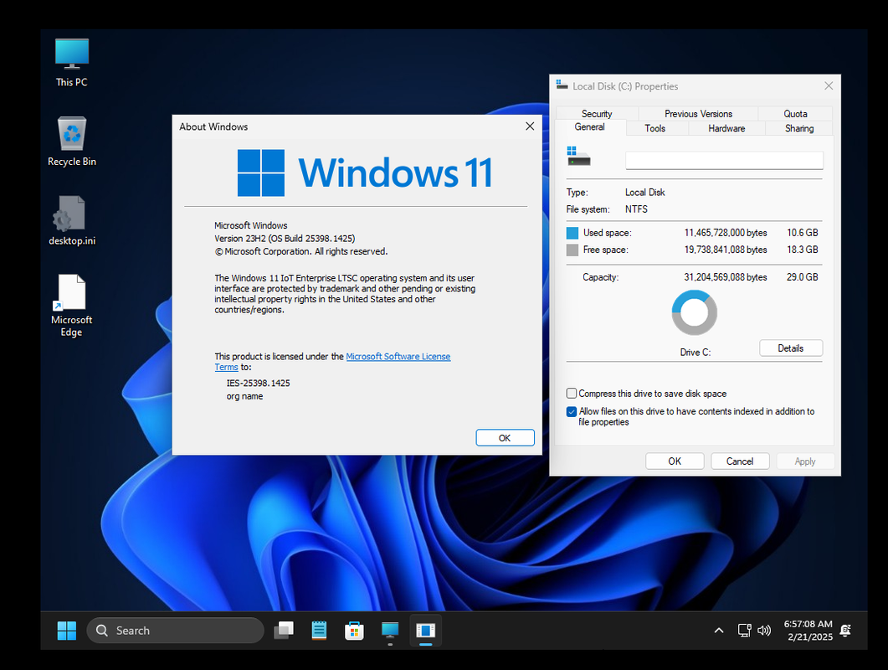The image size is (888, 670).
Task: Click the Drive C usage donut chart
Action: [x=695, y=312]
